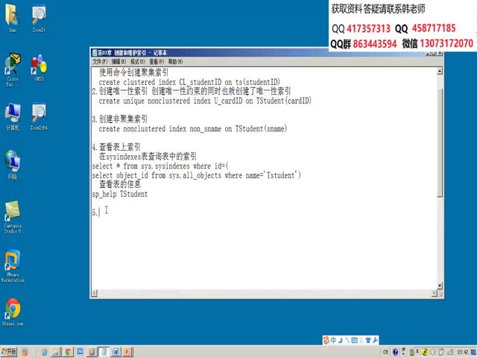Switch to the PowerPoint taskbar button

point(127,352)
